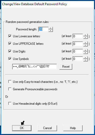95x135 pixels.
Task: Increase minimum digits count
Action: (x=85, y=50)
